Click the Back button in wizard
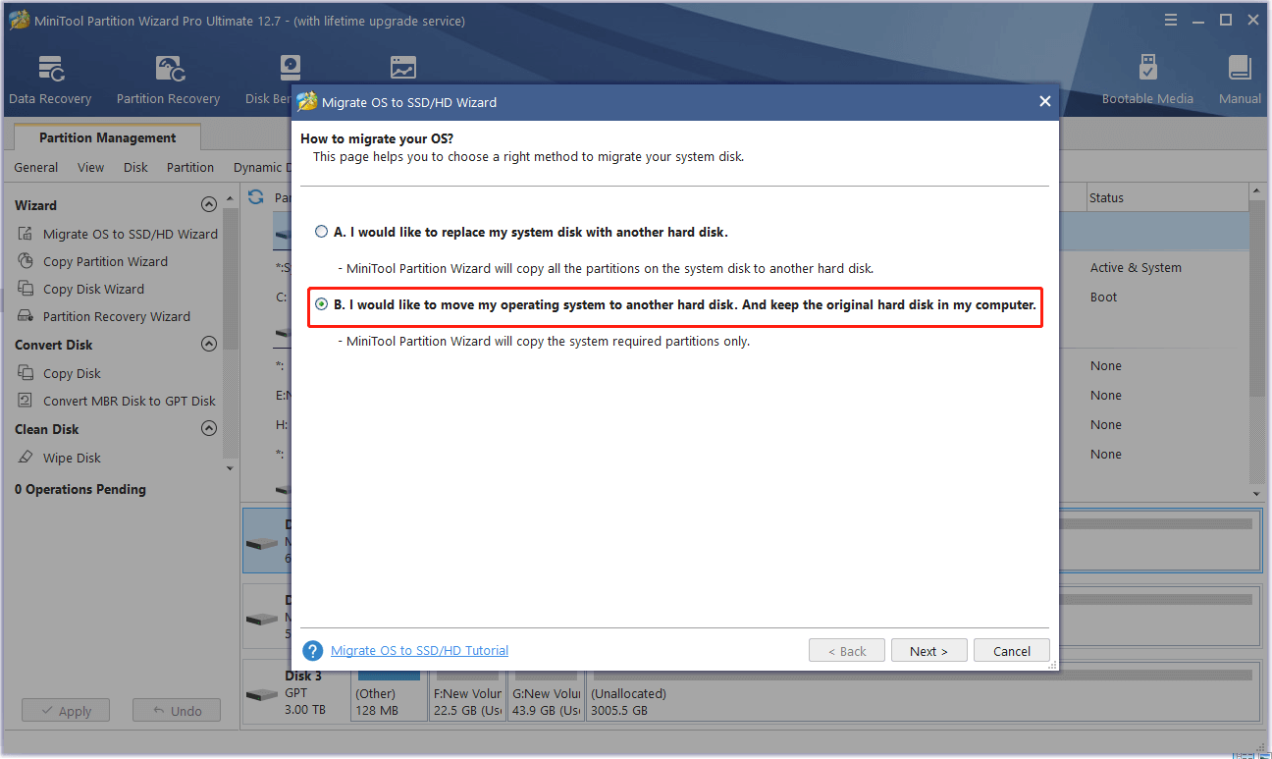1272x759 pixels. (847, 651)
